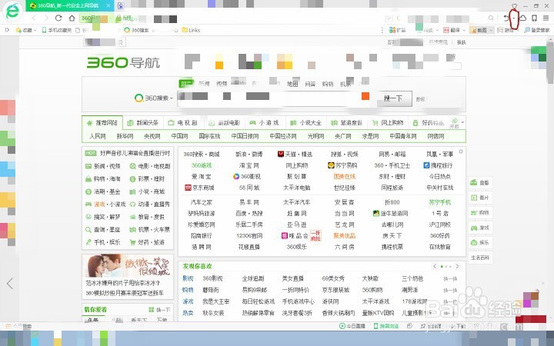This screenshot has width=554, height=346.
Task: Go to previous page in 发现你喜欢
Action: pos(435,266)
